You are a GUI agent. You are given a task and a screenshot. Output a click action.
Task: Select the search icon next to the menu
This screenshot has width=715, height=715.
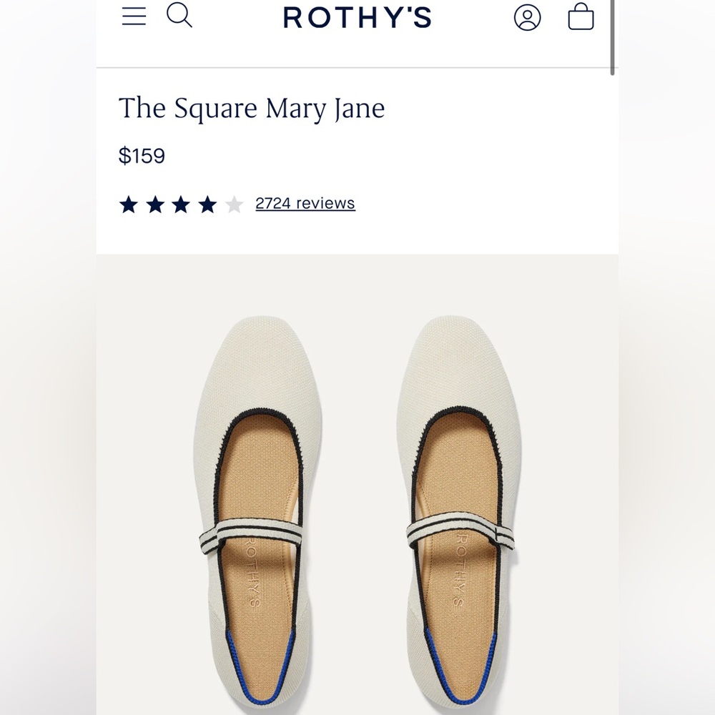(x=179, y=16)
